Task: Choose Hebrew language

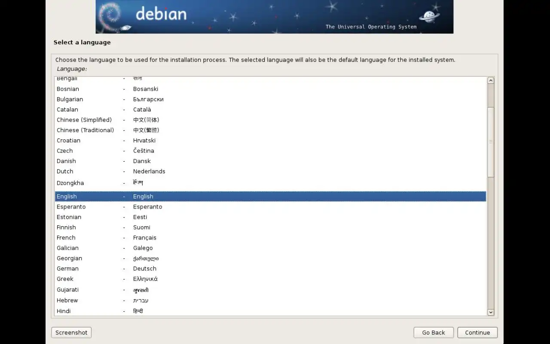Action: point(271,301)
